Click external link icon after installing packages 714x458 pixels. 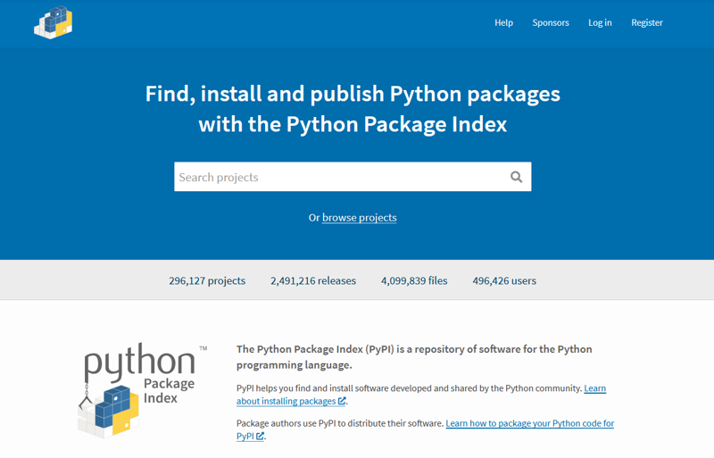point(342,401)
